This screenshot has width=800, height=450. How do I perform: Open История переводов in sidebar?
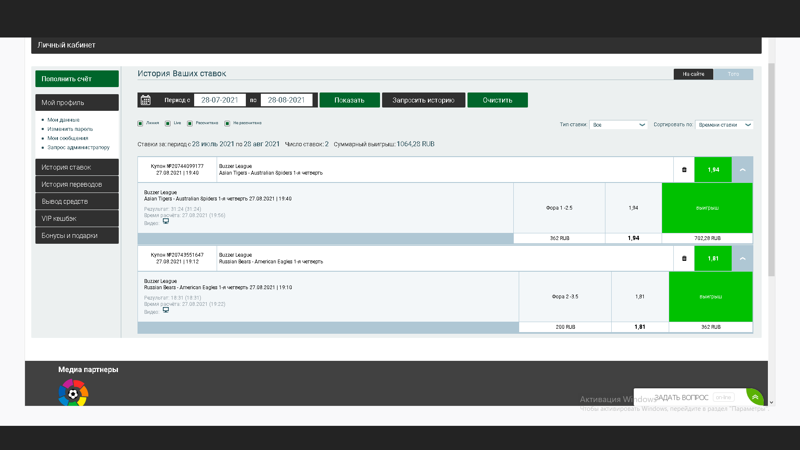coord(77,184)
